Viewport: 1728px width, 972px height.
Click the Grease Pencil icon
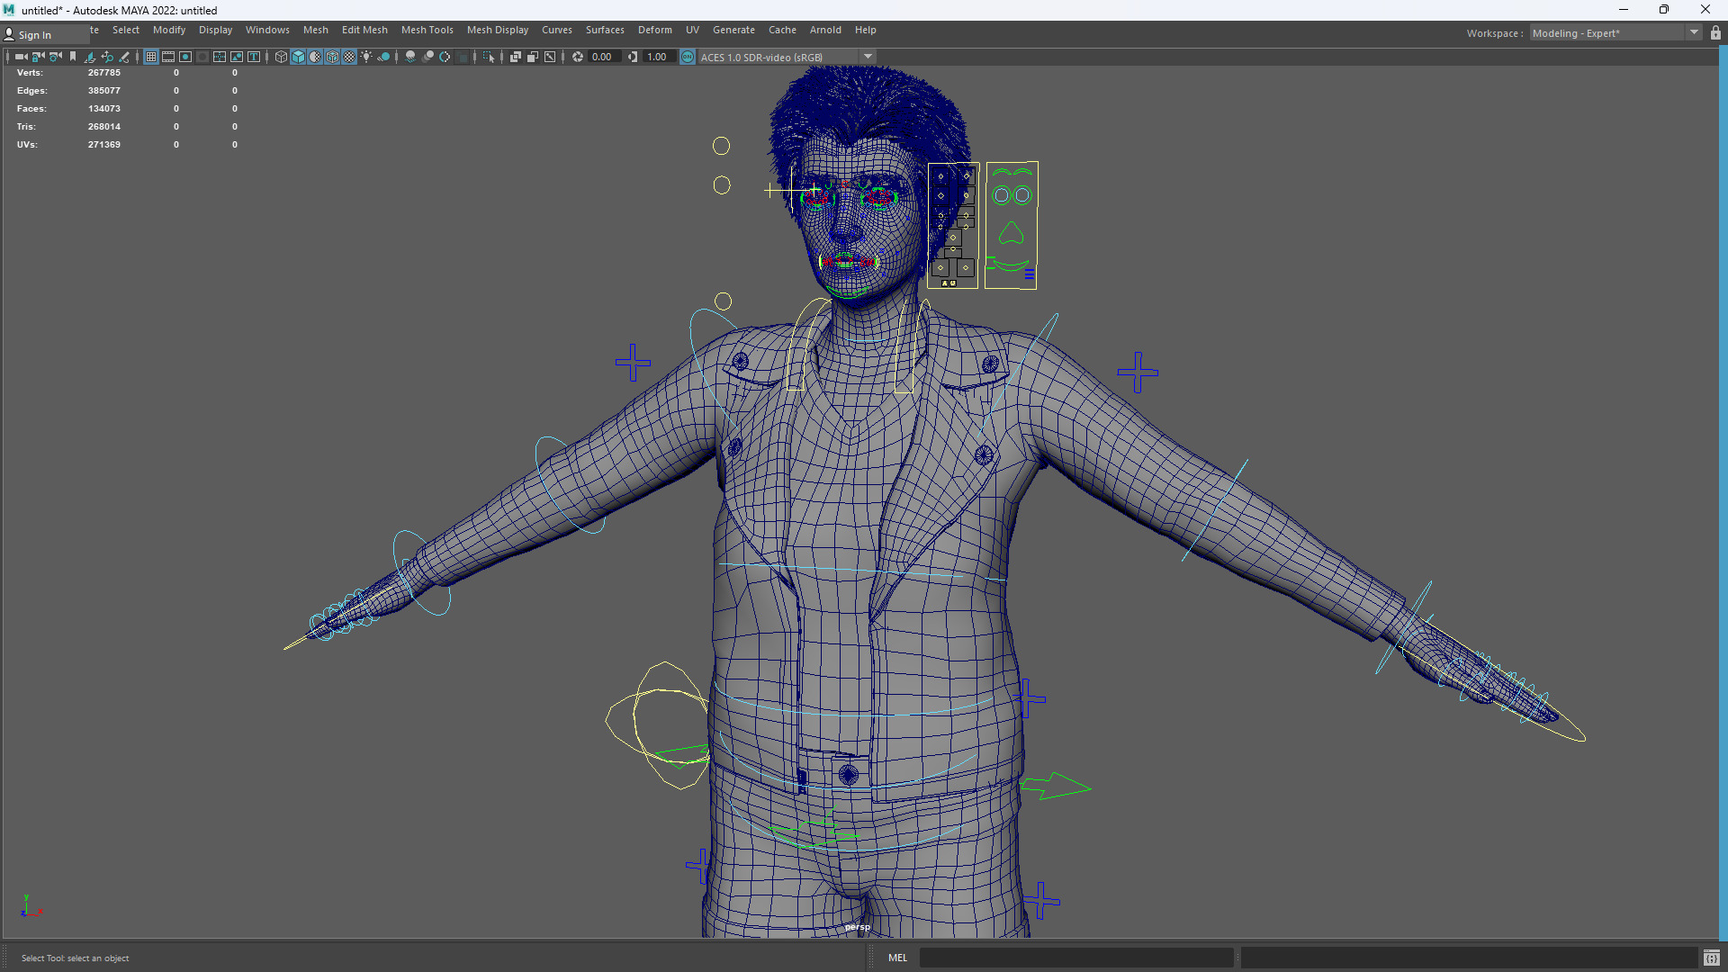pyautogui.click(x=124, y=57)
